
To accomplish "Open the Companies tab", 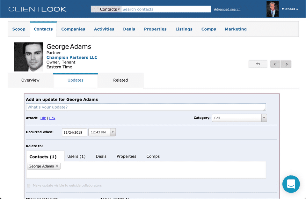I will (73, 29).
